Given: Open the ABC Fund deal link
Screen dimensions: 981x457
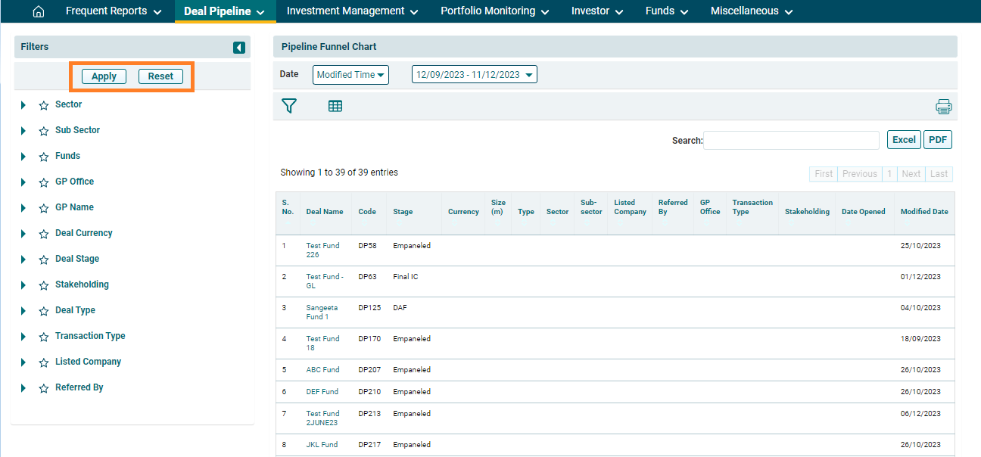Looking at the screenshot, I should coord(322,370).
